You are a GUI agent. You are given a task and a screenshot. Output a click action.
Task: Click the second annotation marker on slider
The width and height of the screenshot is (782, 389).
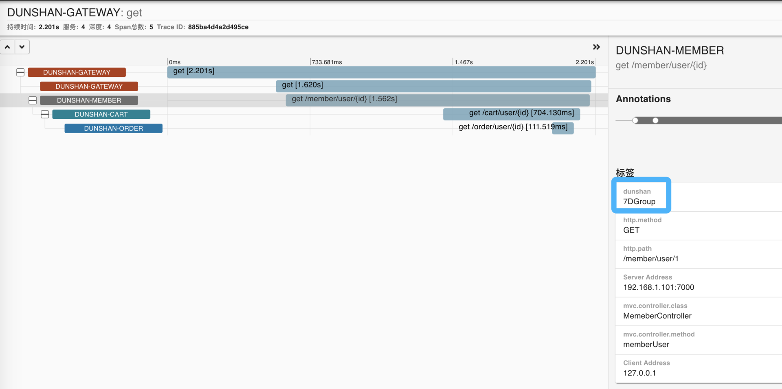[655, 120]
